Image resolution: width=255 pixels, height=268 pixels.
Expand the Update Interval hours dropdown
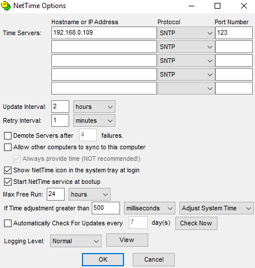94,107
